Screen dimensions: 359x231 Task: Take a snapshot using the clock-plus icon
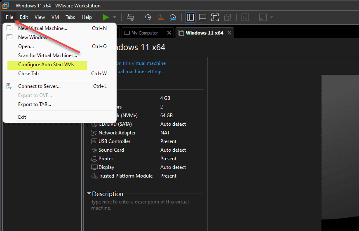(x=148, y=17)
